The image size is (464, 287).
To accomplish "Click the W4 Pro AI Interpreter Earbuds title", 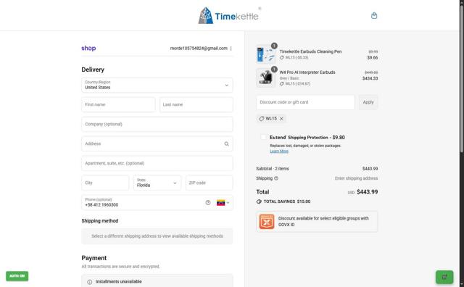I will [x=307, y=72].
